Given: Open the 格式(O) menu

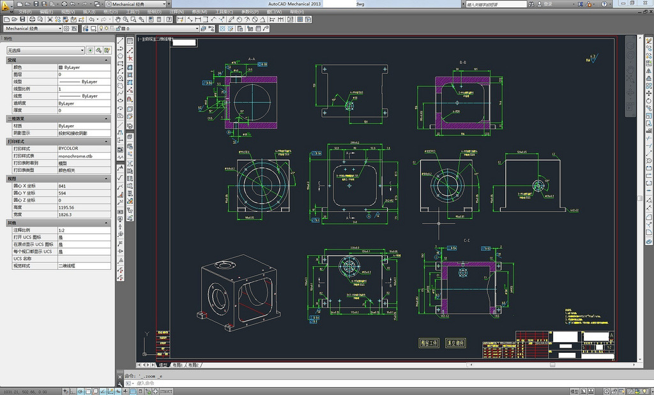Looking at the screenshot, I should click(x=110, y=11).
